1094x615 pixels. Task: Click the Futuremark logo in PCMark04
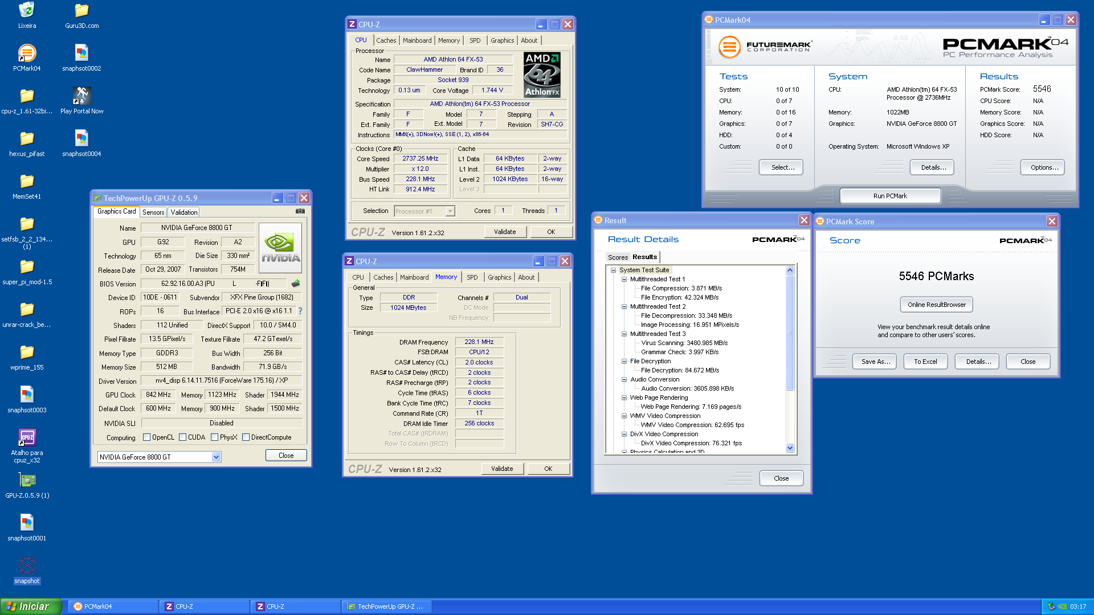[x=765, y=47]
